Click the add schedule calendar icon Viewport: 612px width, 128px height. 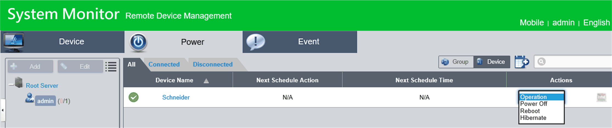[x=521, y=62]
